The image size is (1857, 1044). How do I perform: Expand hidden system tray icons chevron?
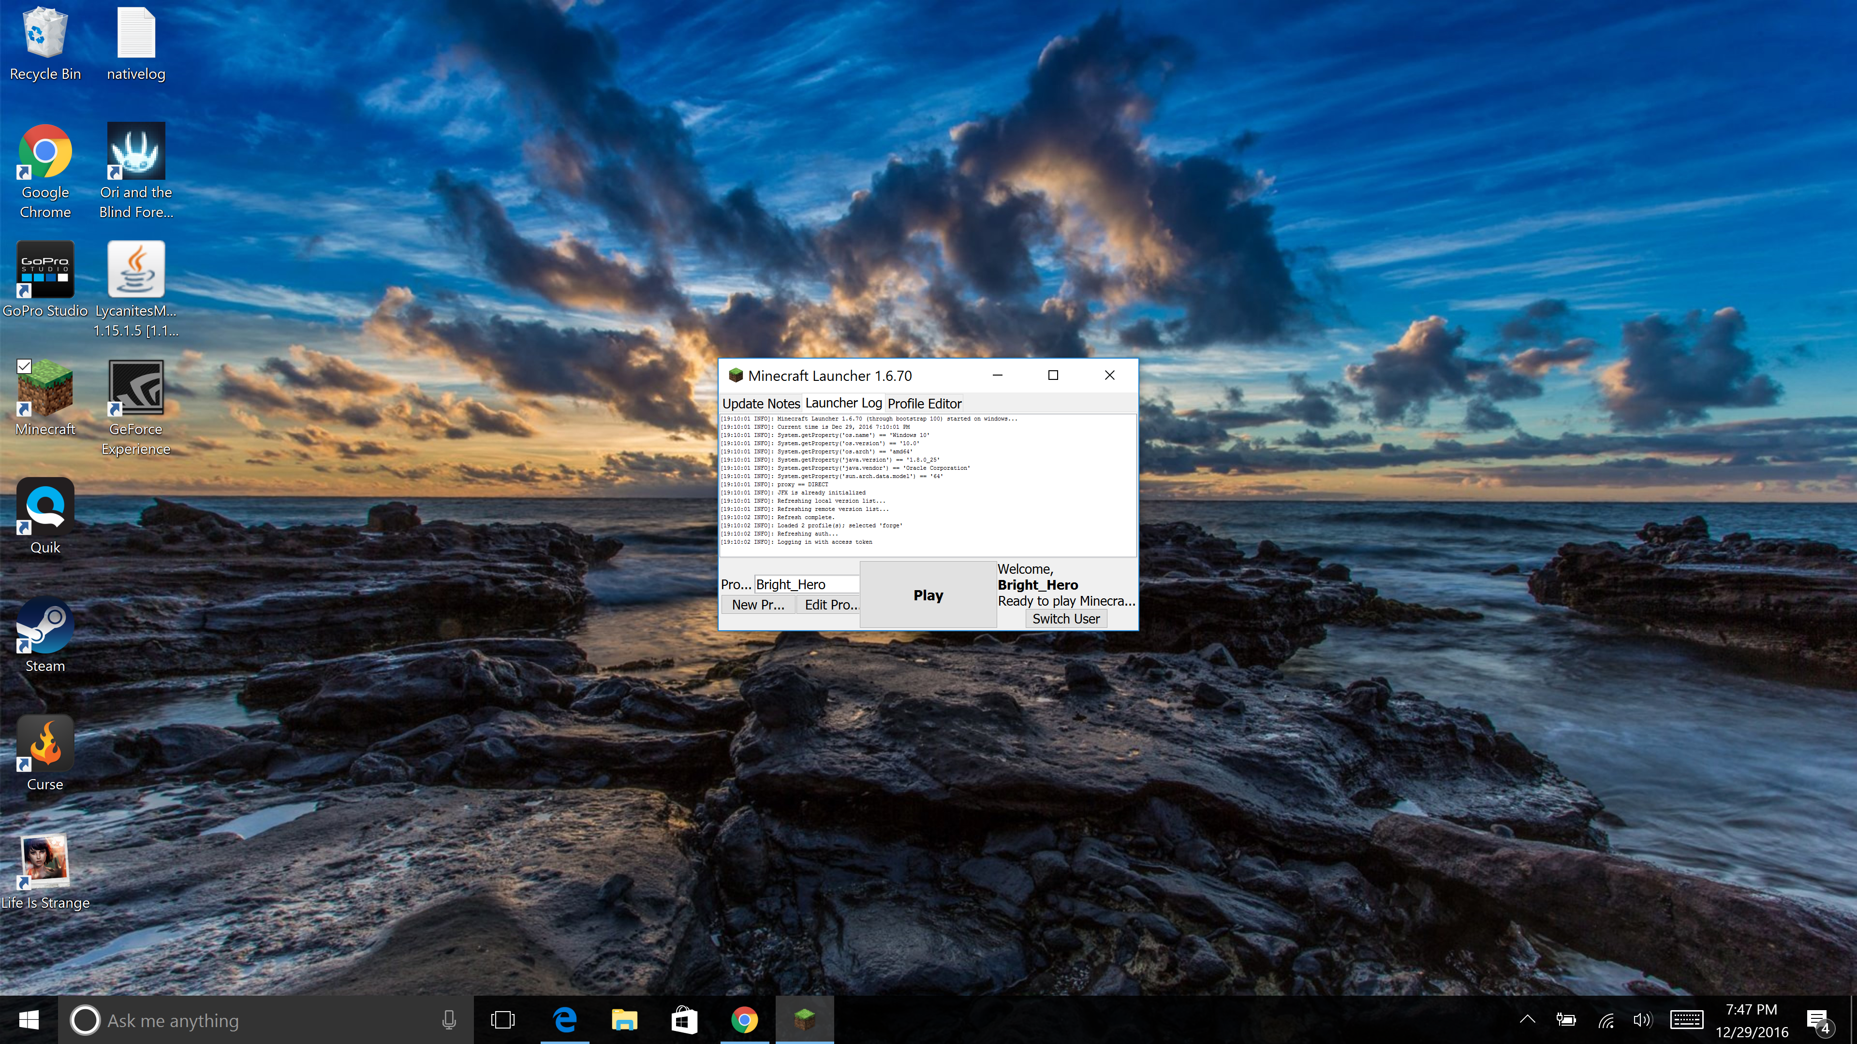(1527, 1019)
